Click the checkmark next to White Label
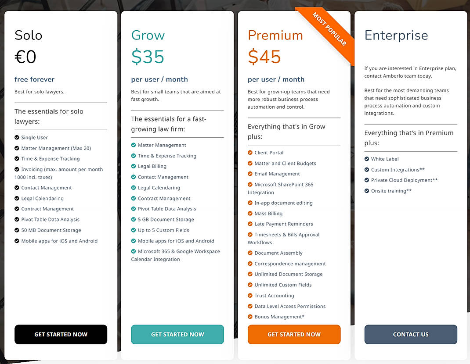This screenshot has height=364, width=470. tap(367, 159)
